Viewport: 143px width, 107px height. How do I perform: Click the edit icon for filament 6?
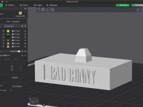[x=25, y=37]
